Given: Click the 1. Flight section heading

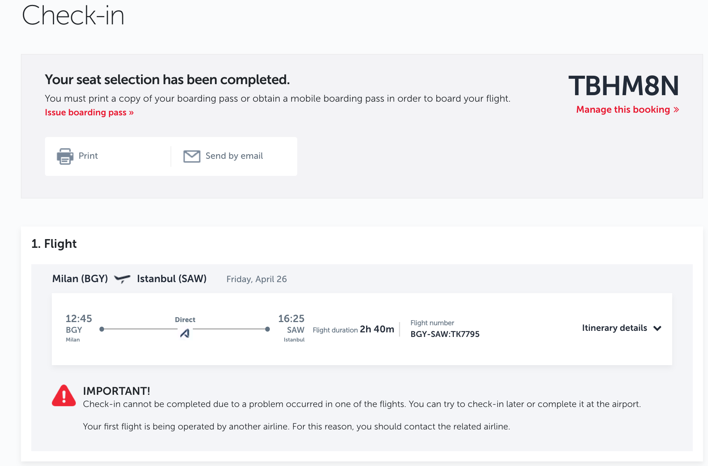Looking at the screenshot, I should (54, 244).
